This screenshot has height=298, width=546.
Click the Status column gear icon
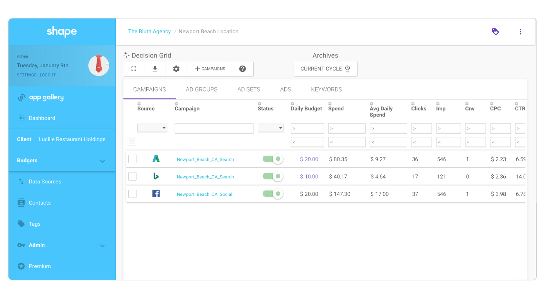pyautogui.click(x=259, y=104)
